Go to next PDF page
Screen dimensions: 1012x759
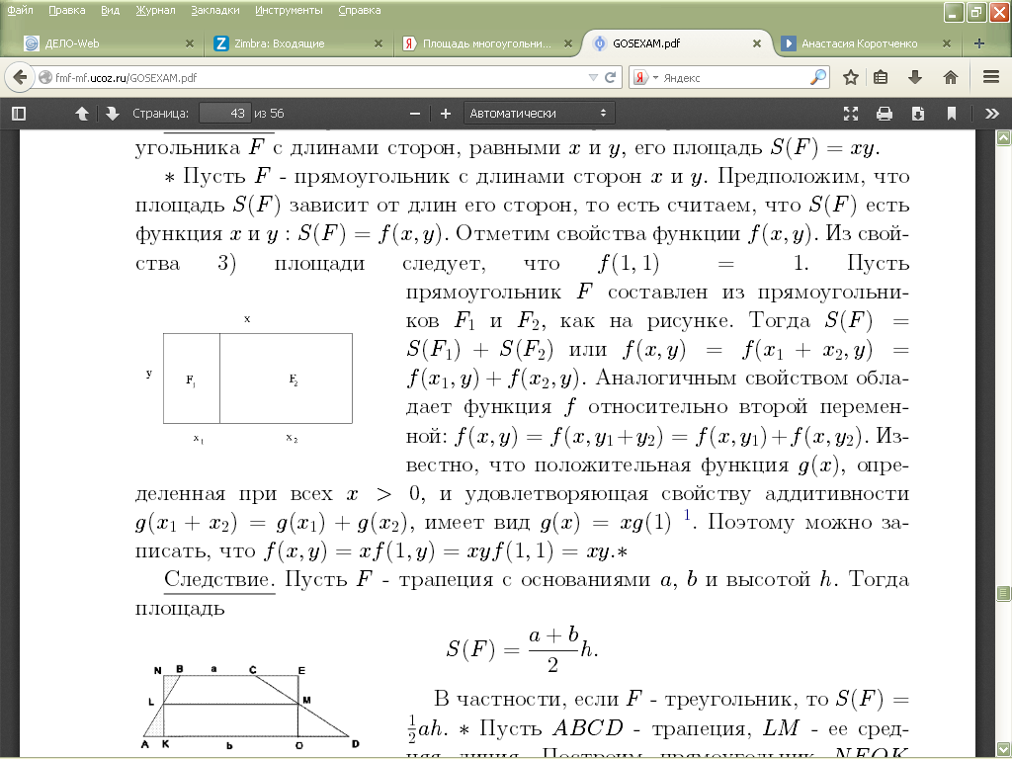(113, 114)
